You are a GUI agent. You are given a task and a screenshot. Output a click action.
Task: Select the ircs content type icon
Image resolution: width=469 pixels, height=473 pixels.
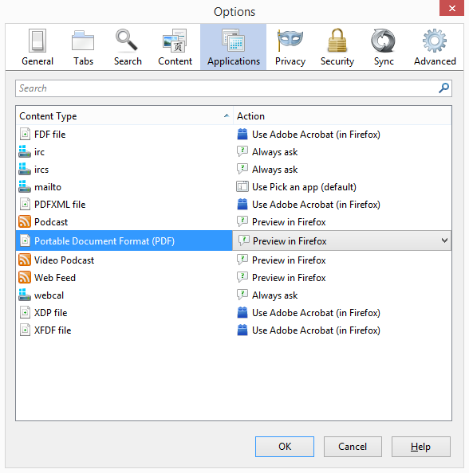click(x=25, y=169)
